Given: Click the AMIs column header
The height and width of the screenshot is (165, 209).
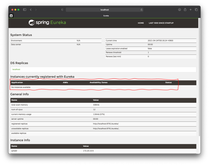Looking at the screenshot, I should coord(65,82).
